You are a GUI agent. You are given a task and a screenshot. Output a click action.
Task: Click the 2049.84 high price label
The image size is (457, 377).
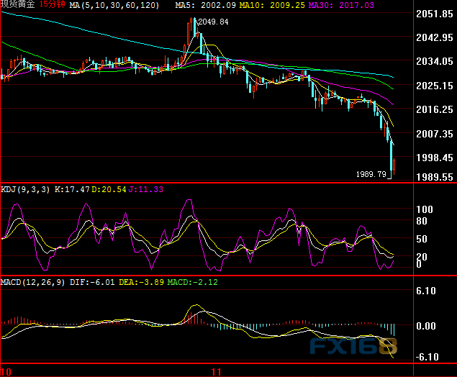click(x=213, y=22)
